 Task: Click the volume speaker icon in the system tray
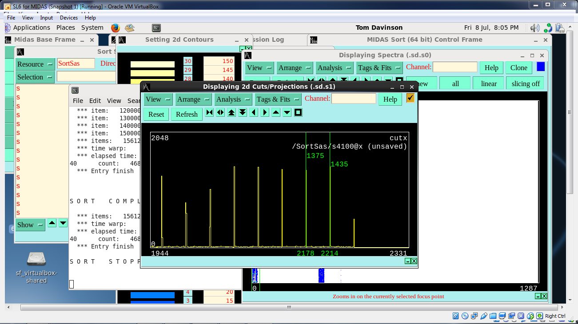(535, 28)
